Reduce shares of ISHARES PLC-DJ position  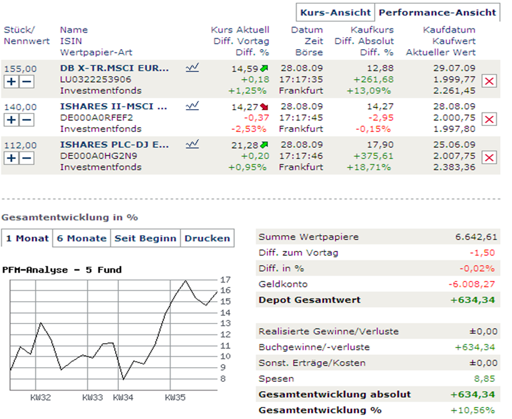pos(27,158)
